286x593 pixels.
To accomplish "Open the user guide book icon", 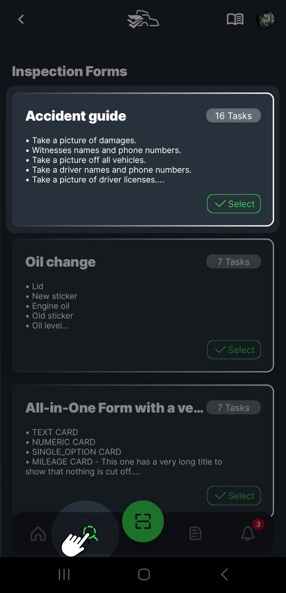I will pyautogui.click(x=235, y=19).
